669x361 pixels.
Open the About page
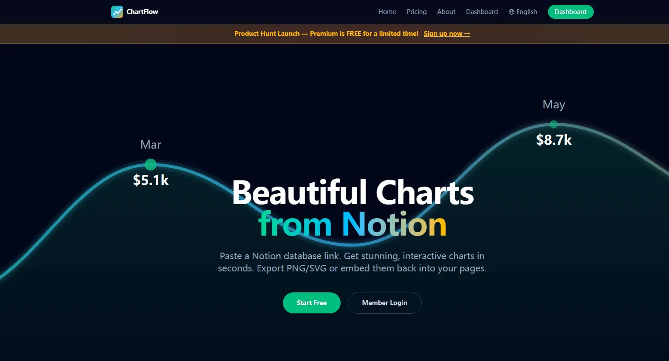coord(446,12)
